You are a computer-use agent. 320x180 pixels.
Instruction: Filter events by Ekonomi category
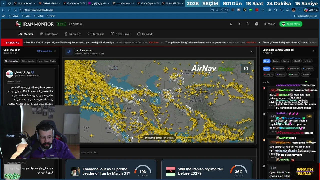pos(294,74)
